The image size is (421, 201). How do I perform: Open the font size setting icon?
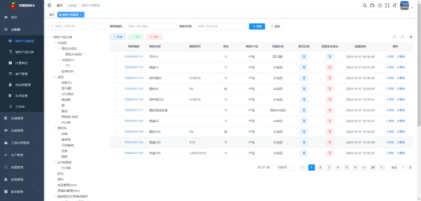(x=394, y=5)
